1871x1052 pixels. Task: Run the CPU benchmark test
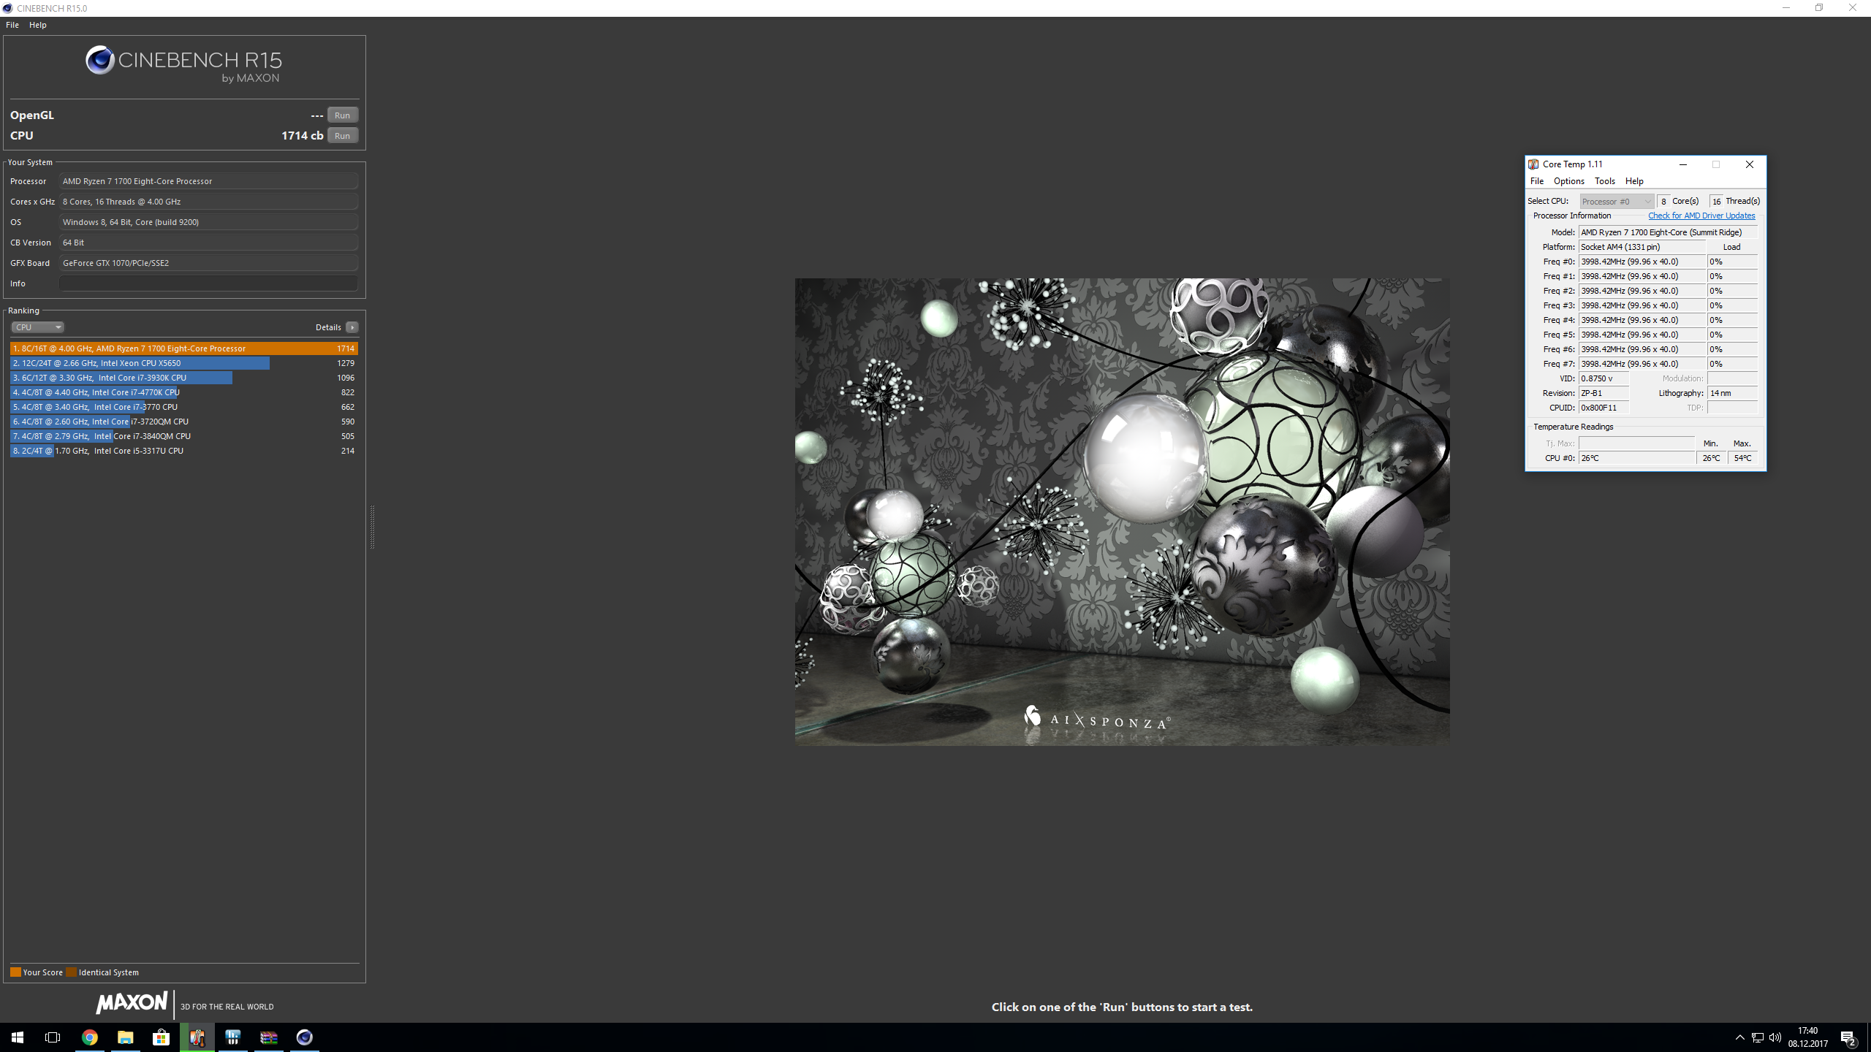(x=342, y=136)
